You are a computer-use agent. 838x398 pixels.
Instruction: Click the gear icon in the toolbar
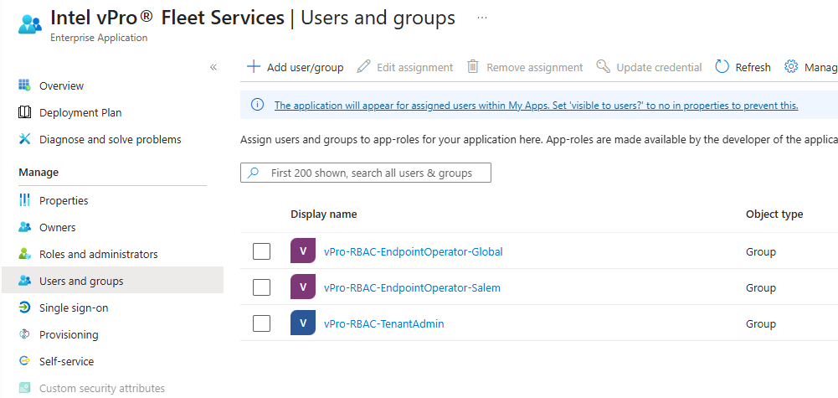(791, 67)
